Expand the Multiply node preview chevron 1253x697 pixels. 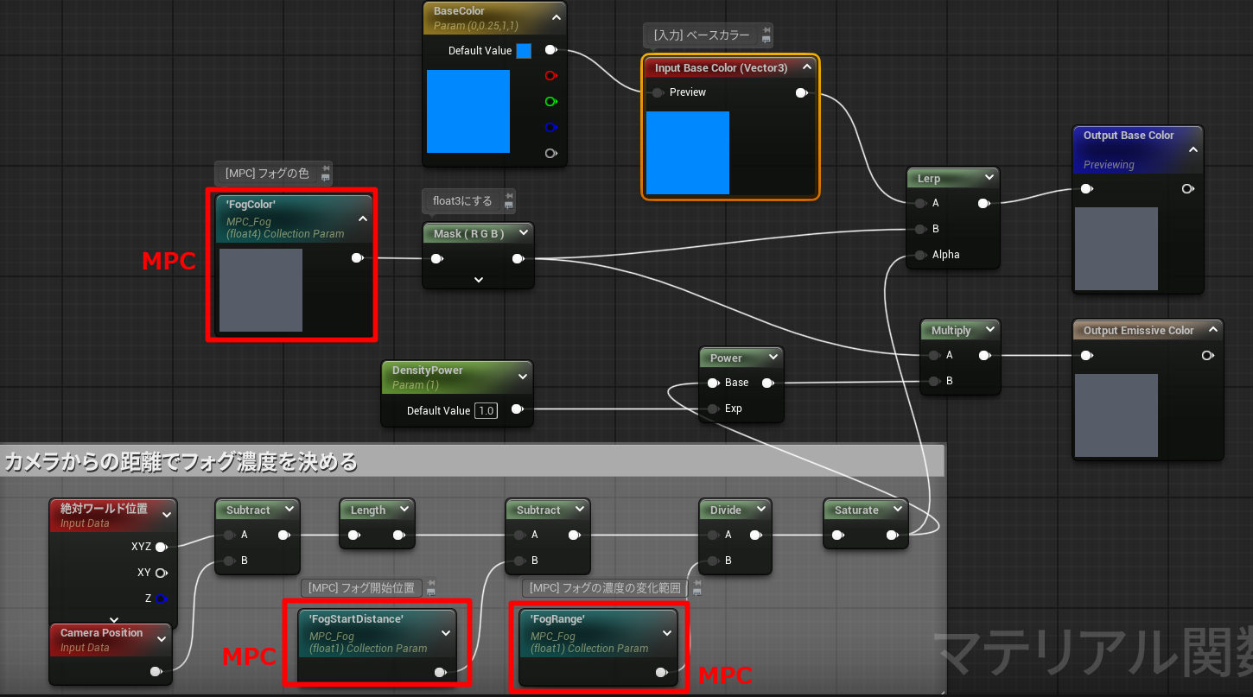point(989,331)
